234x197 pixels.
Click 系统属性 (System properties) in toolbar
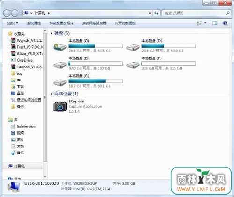[34, 23]
